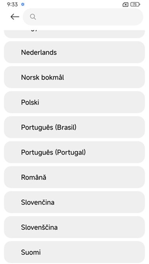The height and width of the screenshot is (264, 149).
Task: Select the Slovenščina language row
Action: coord(74,227)
